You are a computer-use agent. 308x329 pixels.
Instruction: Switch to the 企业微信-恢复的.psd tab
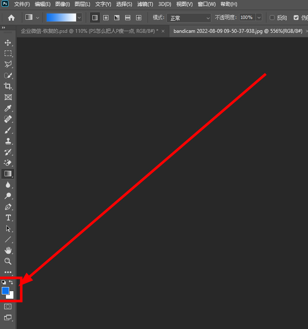pyautogui.click(x=90, y=31)
